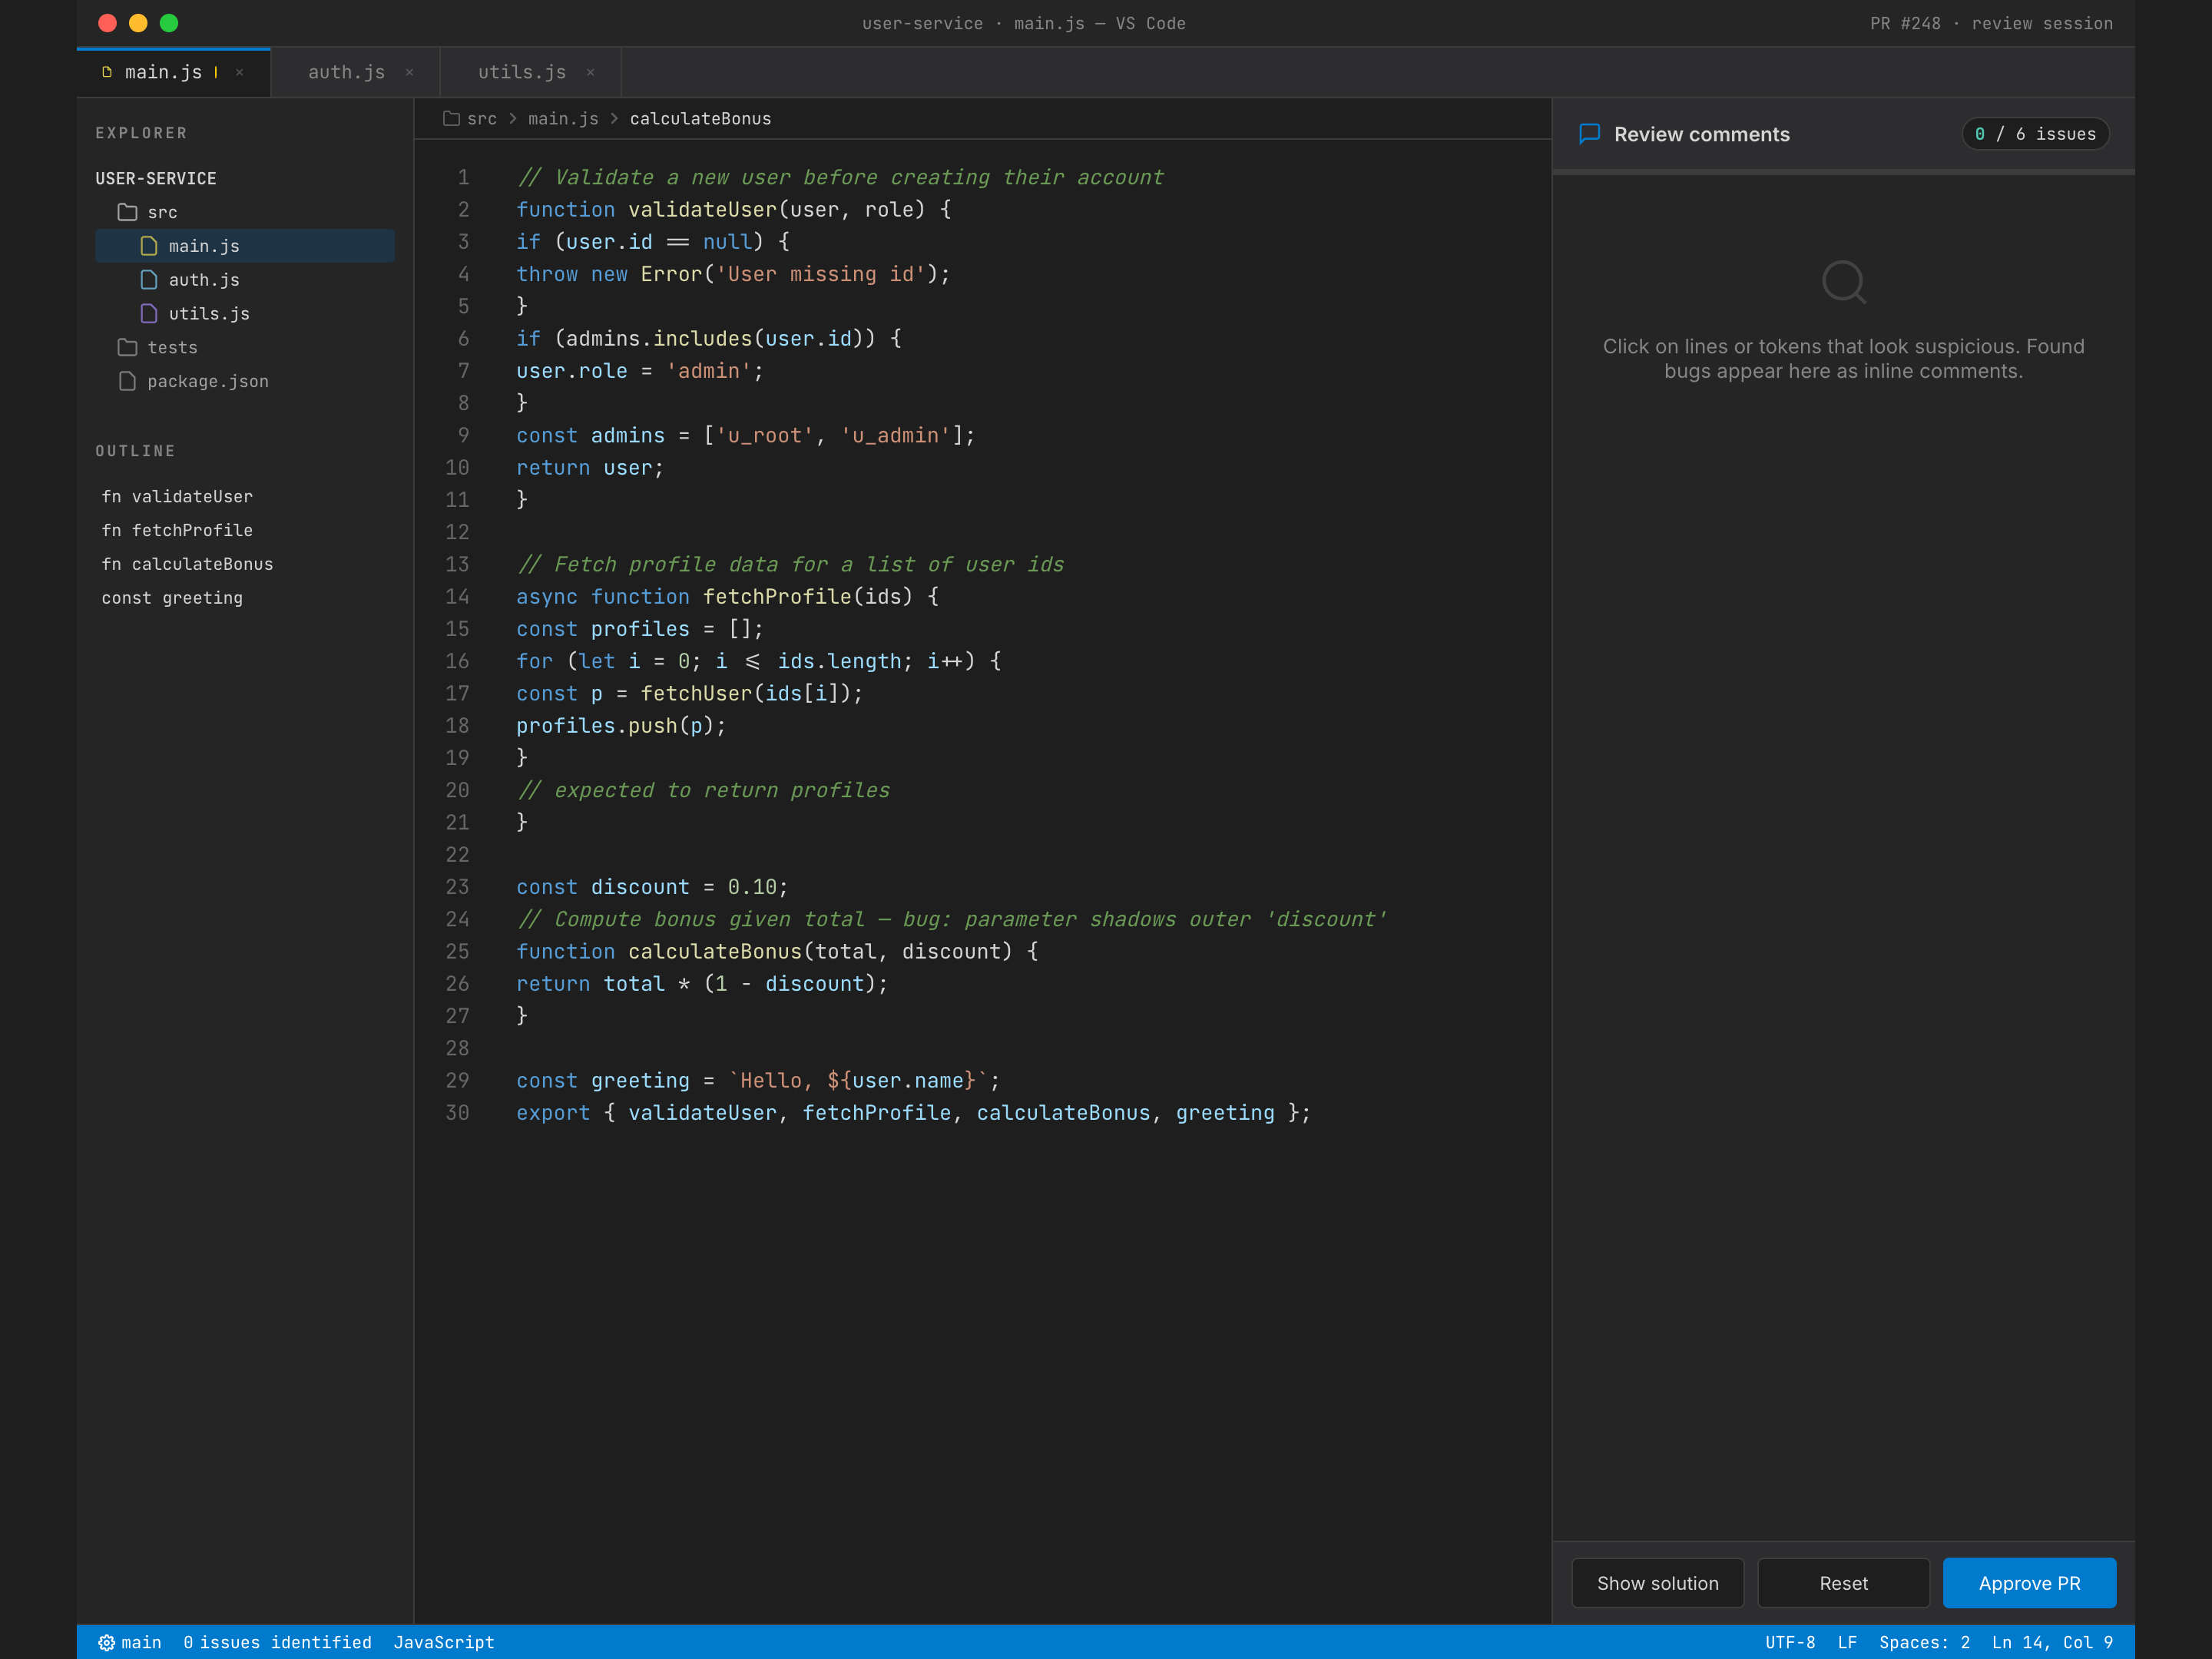Collapse the src folder row
The image size is (2212, 1659).
[x=245, y=212]
